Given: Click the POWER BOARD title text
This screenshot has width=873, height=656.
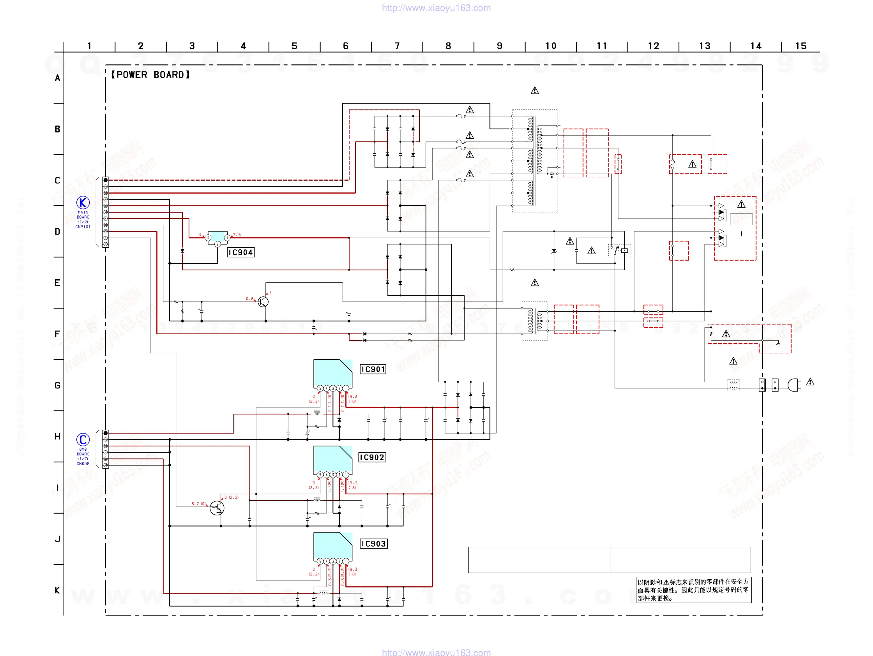Looking at the screenshot, I should pyautogui.click(x=150, y=74).
